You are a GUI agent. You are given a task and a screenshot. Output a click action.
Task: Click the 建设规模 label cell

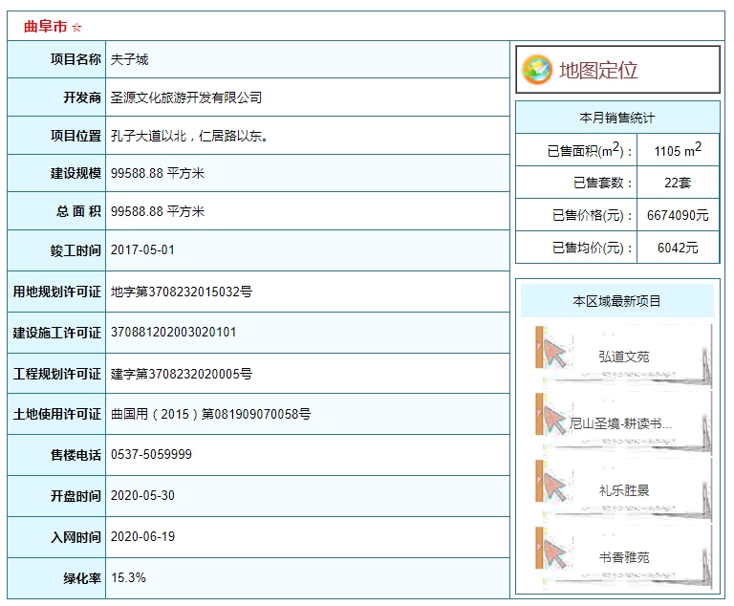click(x=56, y=173)
